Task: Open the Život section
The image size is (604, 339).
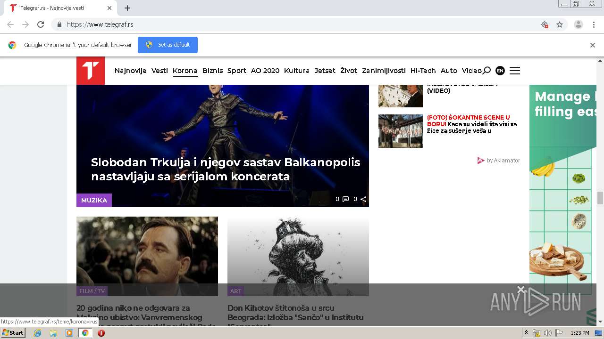Action: click(x=349, y=71)
